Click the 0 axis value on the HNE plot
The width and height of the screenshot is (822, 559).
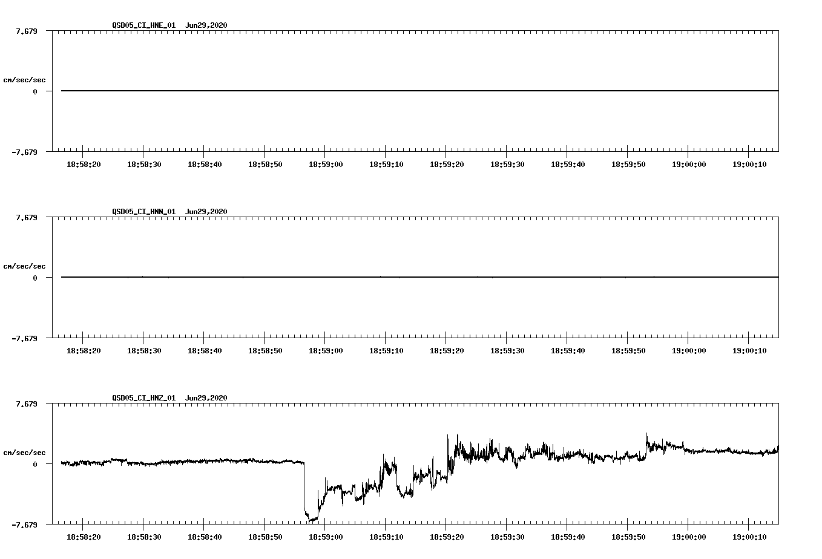(35, 91)
